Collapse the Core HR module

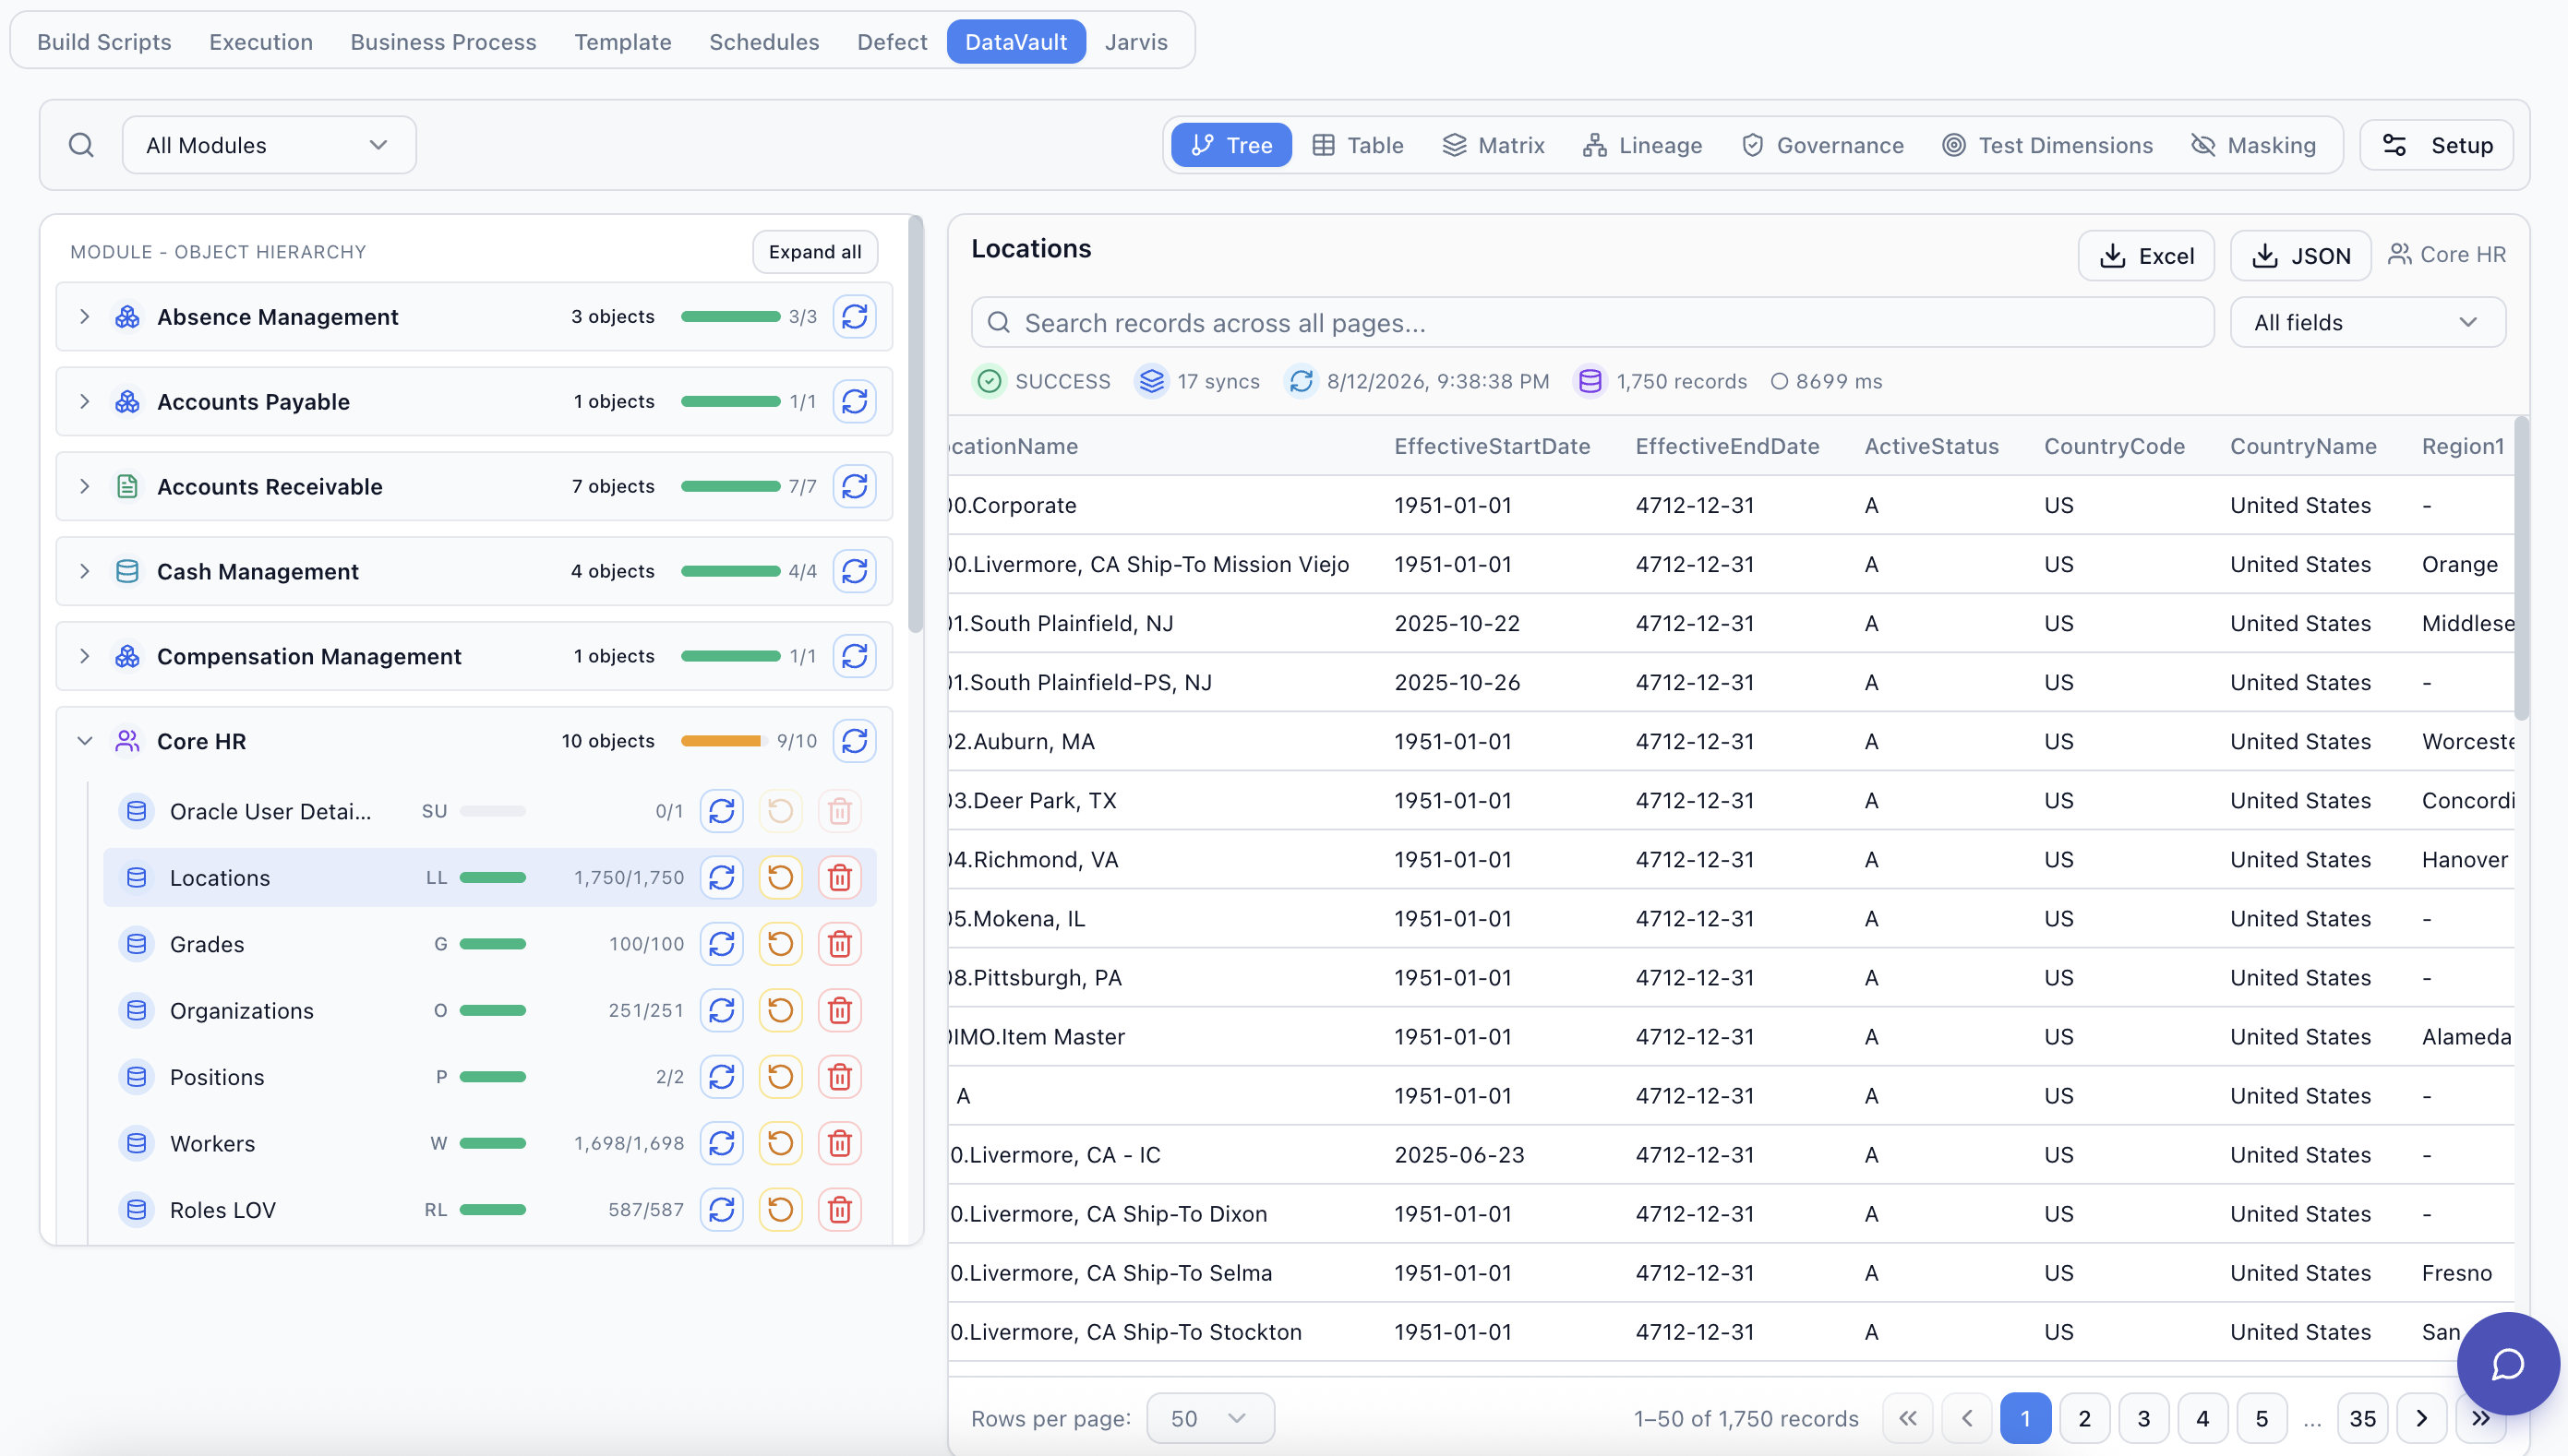84,742
